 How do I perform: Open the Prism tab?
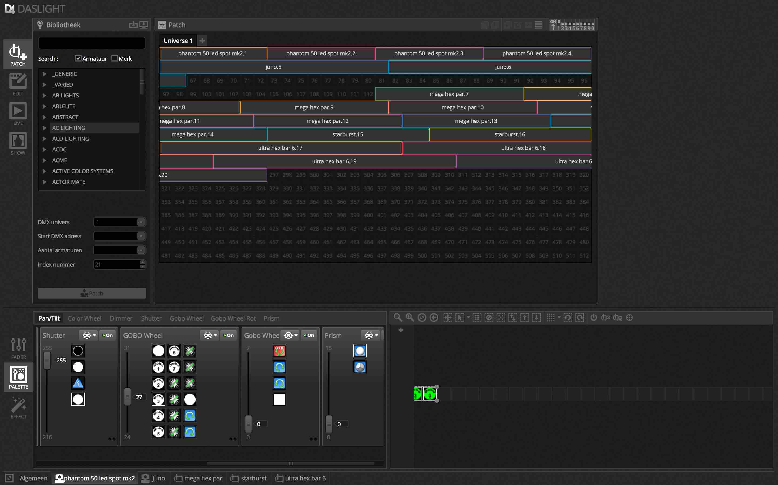[x=271, y=318]
